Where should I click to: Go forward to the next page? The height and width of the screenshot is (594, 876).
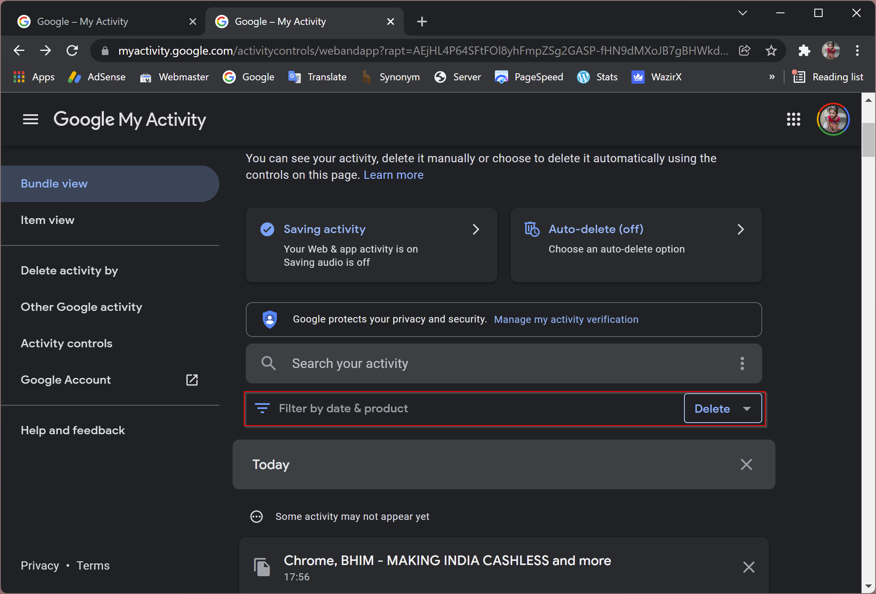(46, 51)
